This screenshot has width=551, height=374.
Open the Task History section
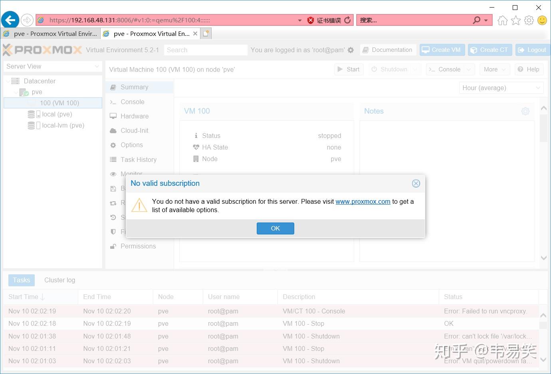click(x=139, y=159)
